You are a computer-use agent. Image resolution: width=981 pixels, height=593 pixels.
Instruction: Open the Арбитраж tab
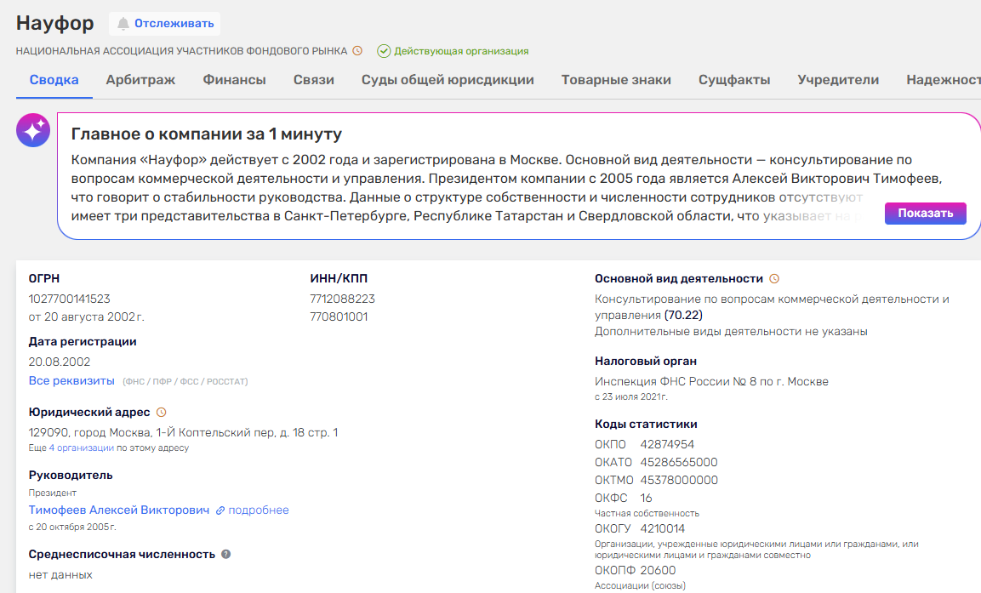tap(140, 80)
